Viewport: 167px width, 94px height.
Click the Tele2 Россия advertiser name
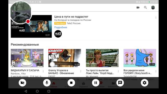click(74, 23)
